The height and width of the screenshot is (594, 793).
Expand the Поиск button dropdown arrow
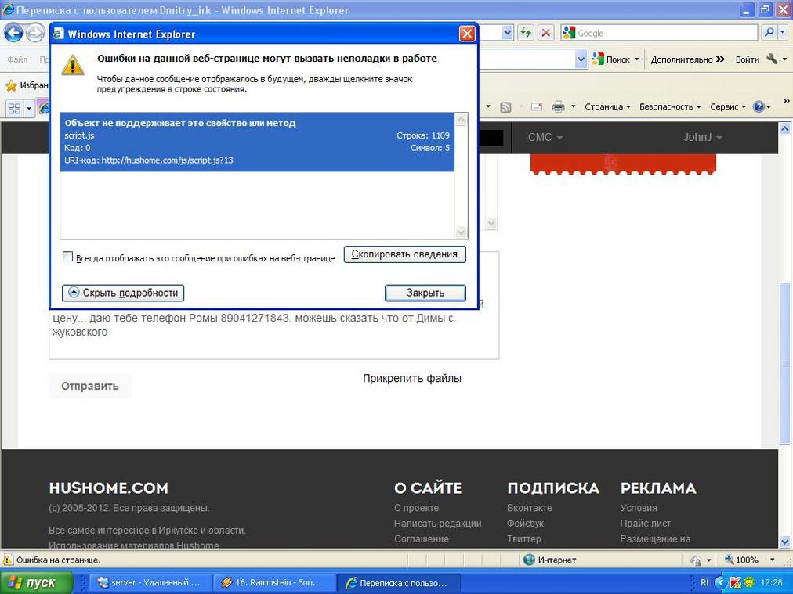636,59
